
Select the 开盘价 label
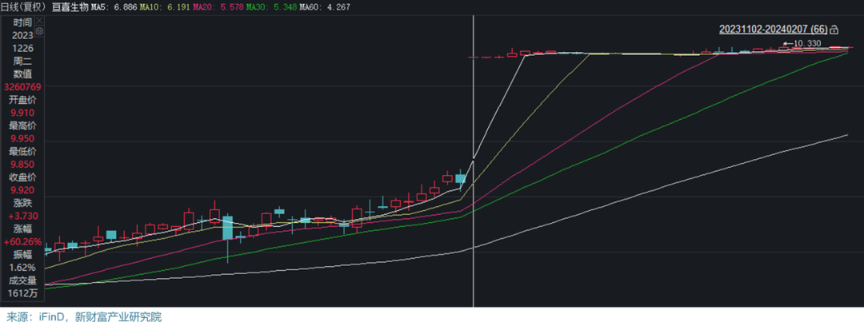click(x=22, y=100)
